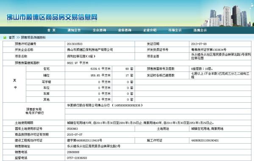Click breadcrumb text 预售项目详细资料
Viewport: 254px width, 161px height.
33,38
